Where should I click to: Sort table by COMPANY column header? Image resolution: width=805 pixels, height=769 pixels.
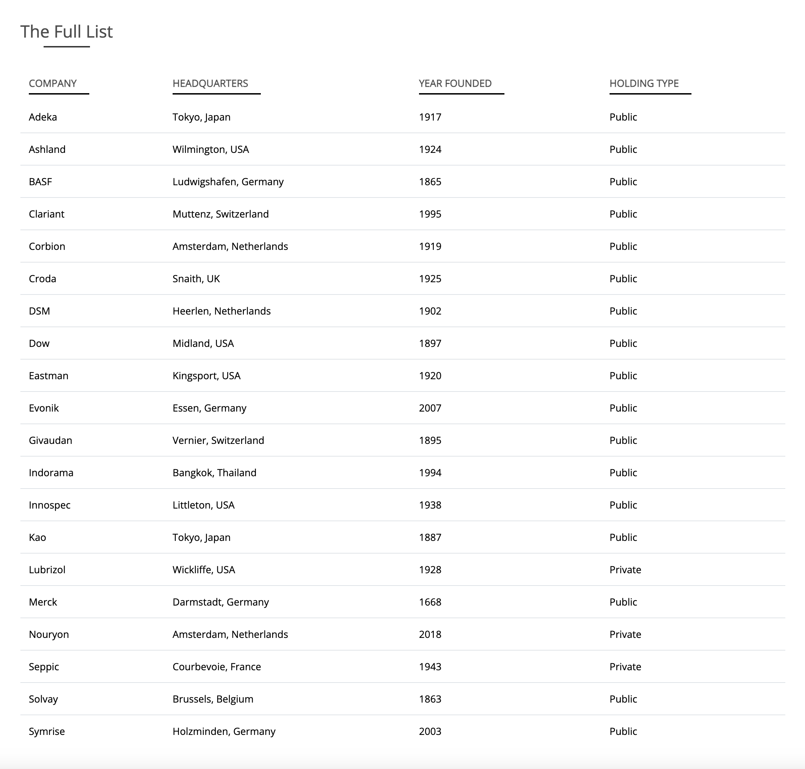[x=52, y=84]
